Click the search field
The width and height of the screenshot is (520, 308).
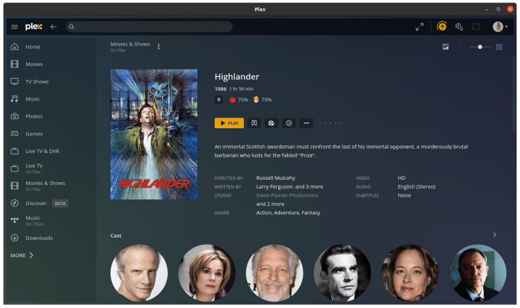coord(149,27)
